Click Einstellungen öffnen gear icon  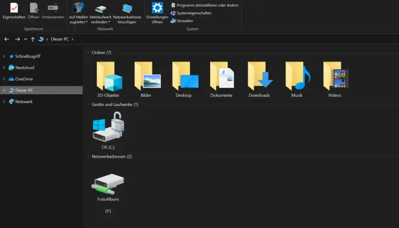[157, 8]
